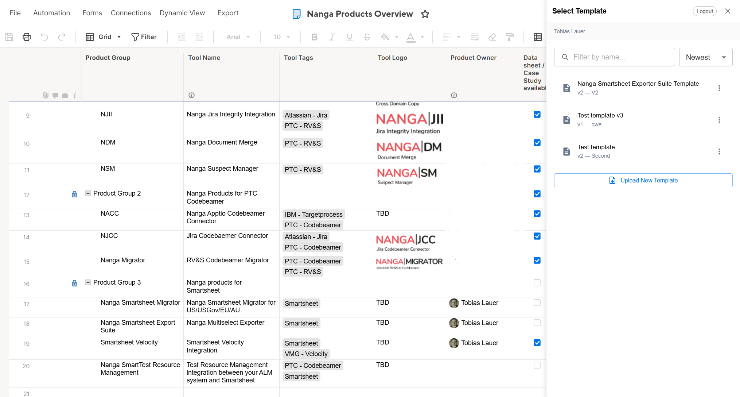Click the Fill color bucket icon
The height and width of the screenshot is (397, 740).
(385, 37)
